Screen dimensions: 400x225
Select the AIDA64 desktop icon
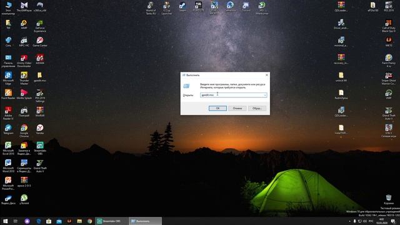(40, 59)
